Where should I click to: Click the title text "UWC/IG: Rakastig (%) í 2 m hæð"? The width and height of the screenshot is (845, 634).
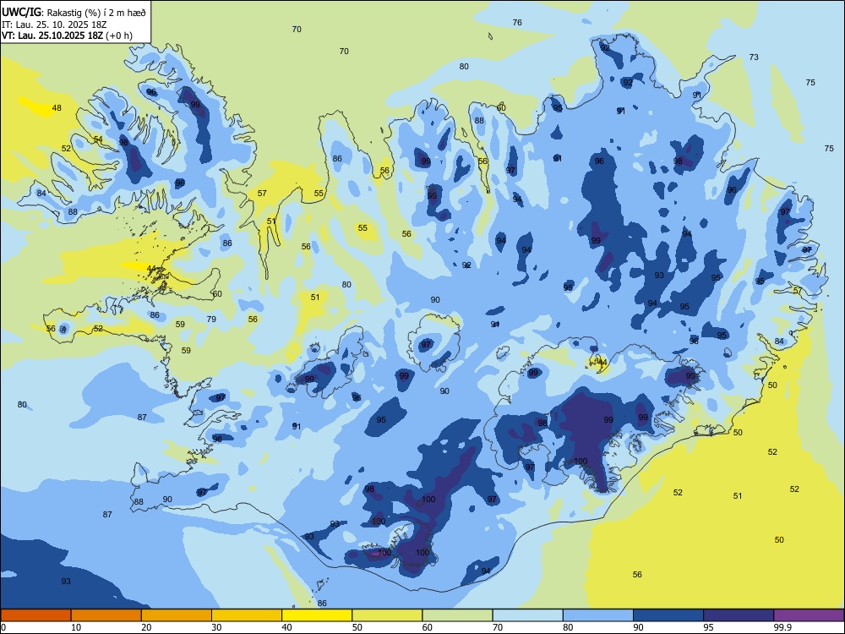click(x=74, y=13)
